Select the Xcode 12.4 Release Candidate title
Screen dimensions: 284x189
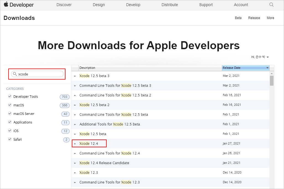104,163
